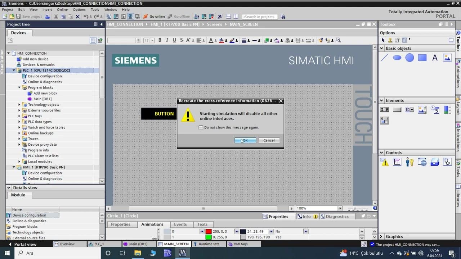Close the cross-reference dialog with X
Screen dimensions: 461x259
point(281,101)
